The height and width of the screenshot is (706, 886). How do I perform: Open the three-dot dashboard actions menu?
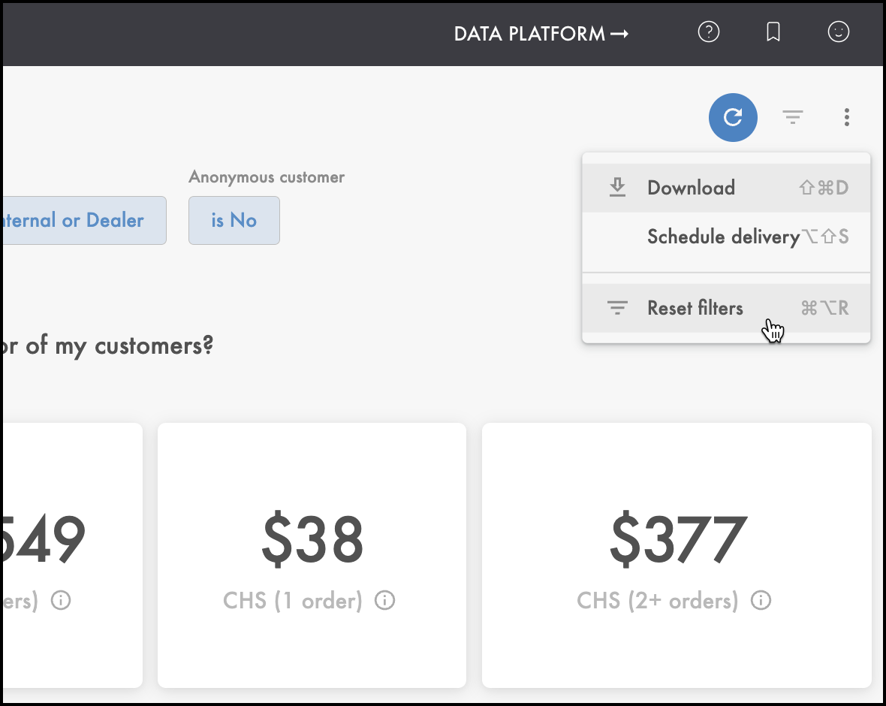(846, 118)
